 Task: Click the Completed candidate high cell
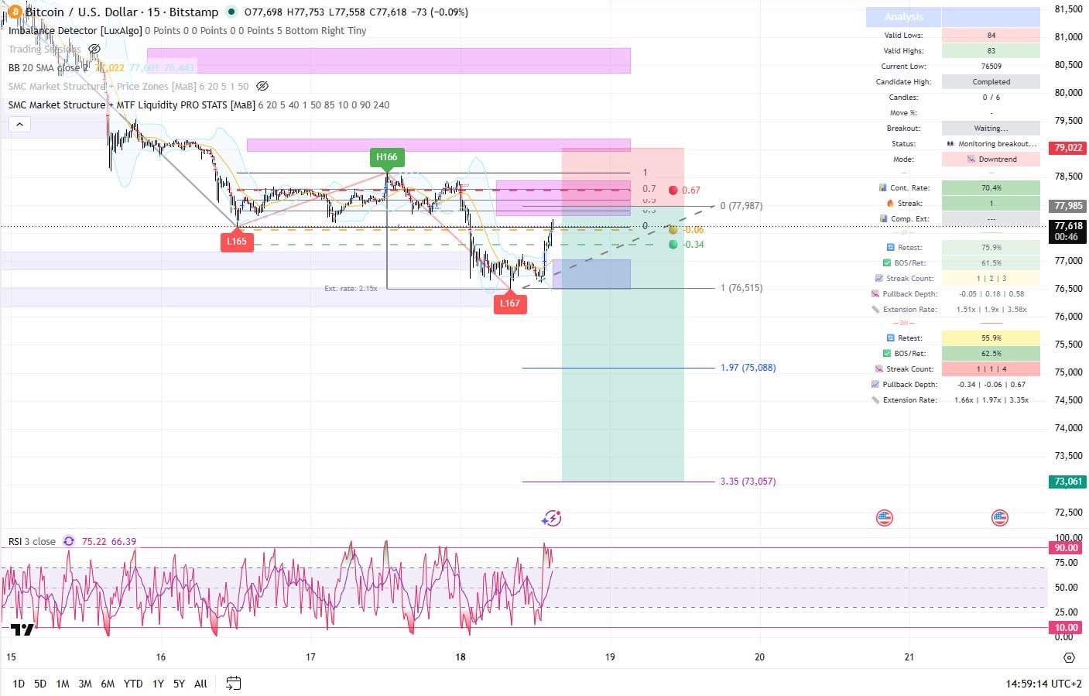click(991, 81)
